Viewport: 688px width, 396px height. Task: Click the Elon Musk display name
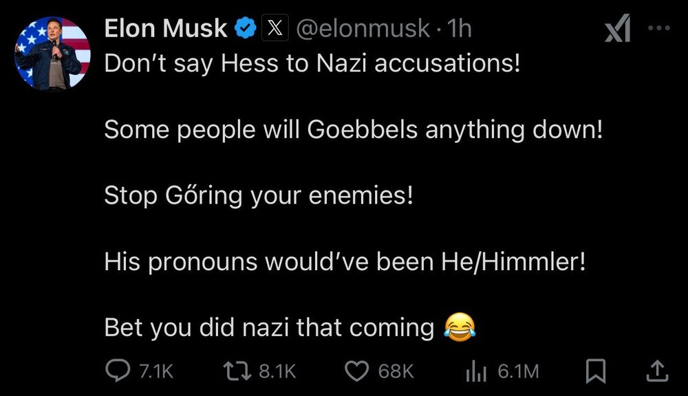point(165,28)
